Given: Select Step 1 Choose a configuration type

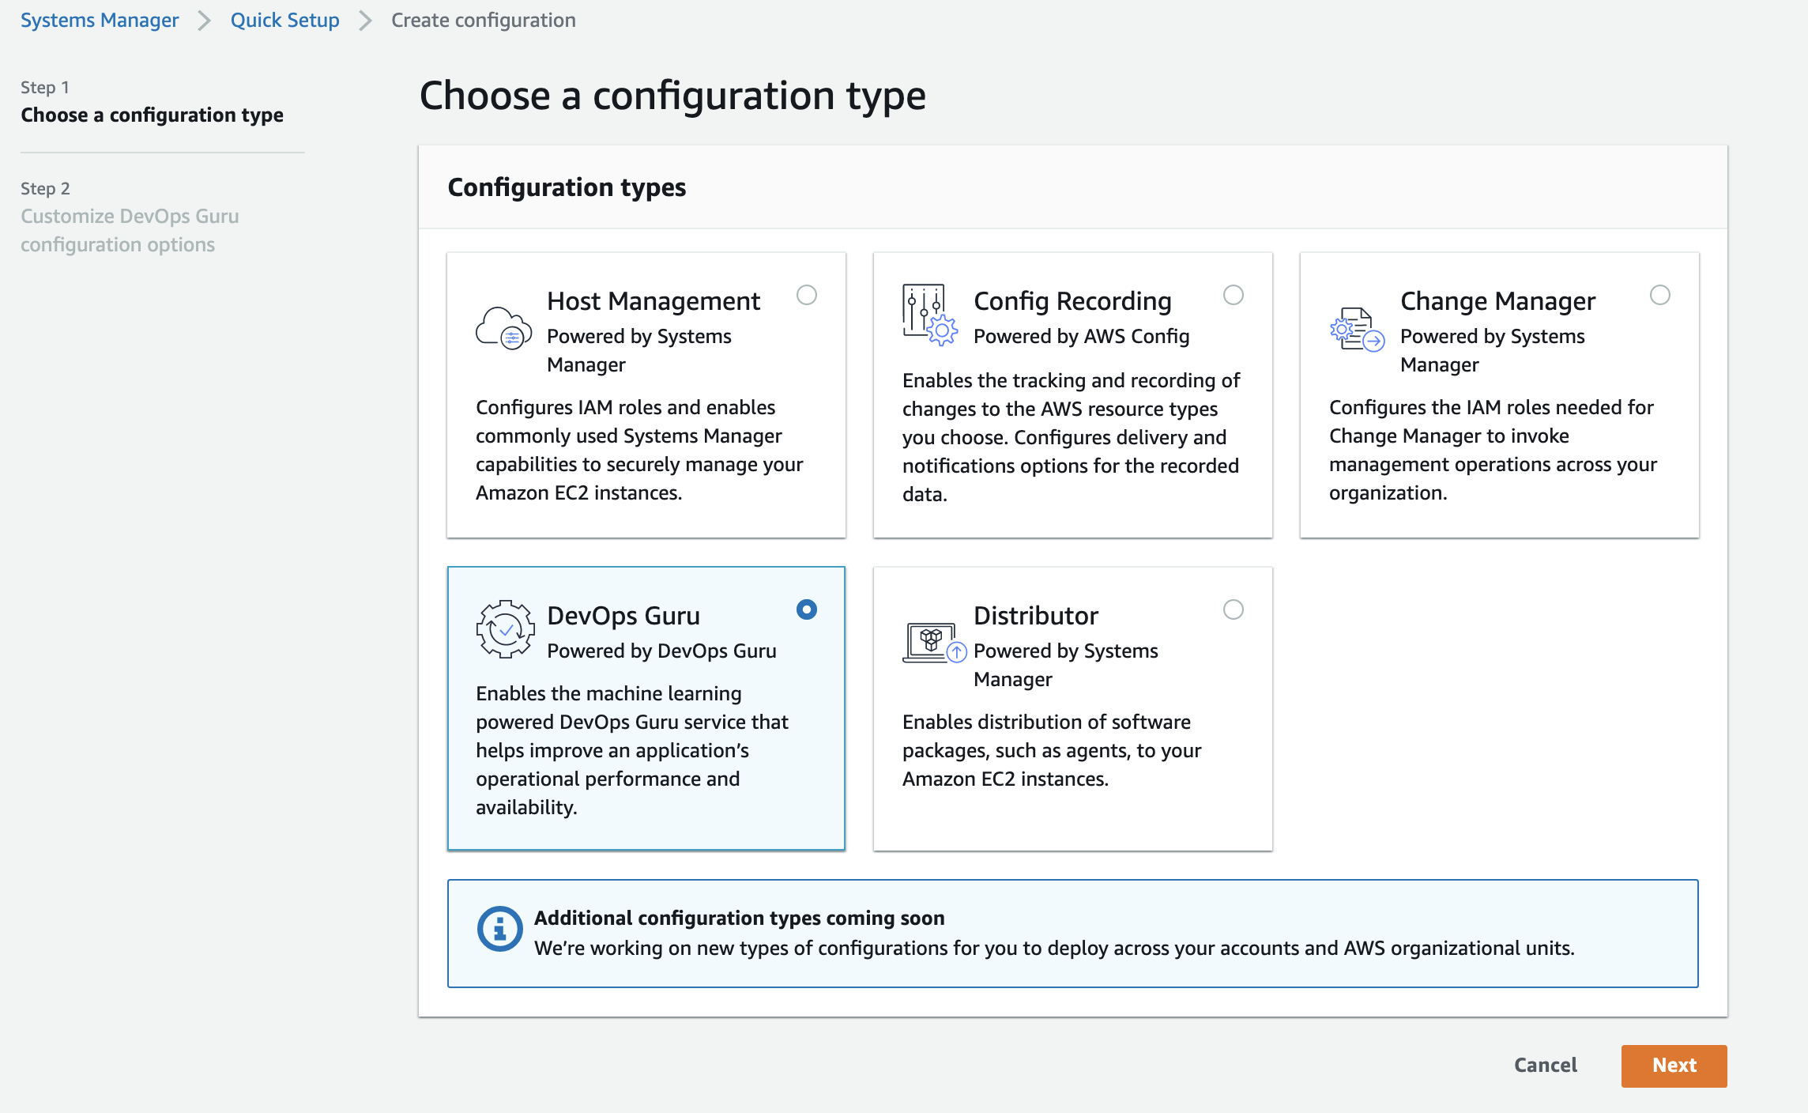Looking at the screenshot, I should click(x=152, y=115).
